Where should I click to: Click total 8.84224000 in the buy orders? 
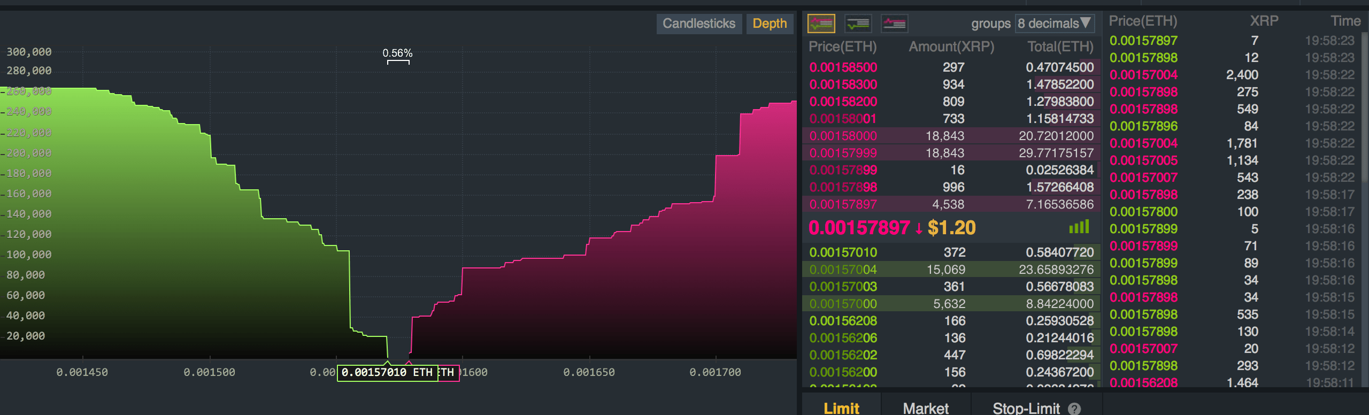(x=1060, y=304)
